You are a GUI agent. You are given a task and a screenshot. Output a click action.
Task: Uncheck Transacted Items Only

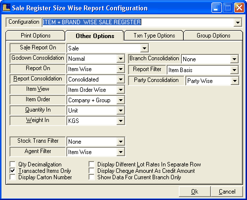pos(12,170)
